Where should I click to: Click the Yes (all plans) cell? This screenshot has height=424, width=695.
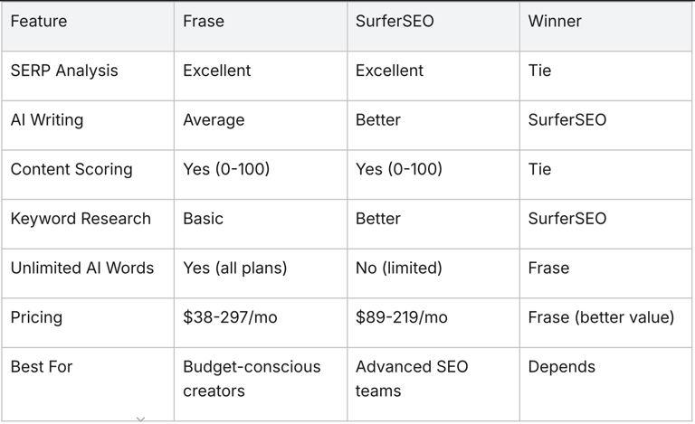click(x=235, y=268)
